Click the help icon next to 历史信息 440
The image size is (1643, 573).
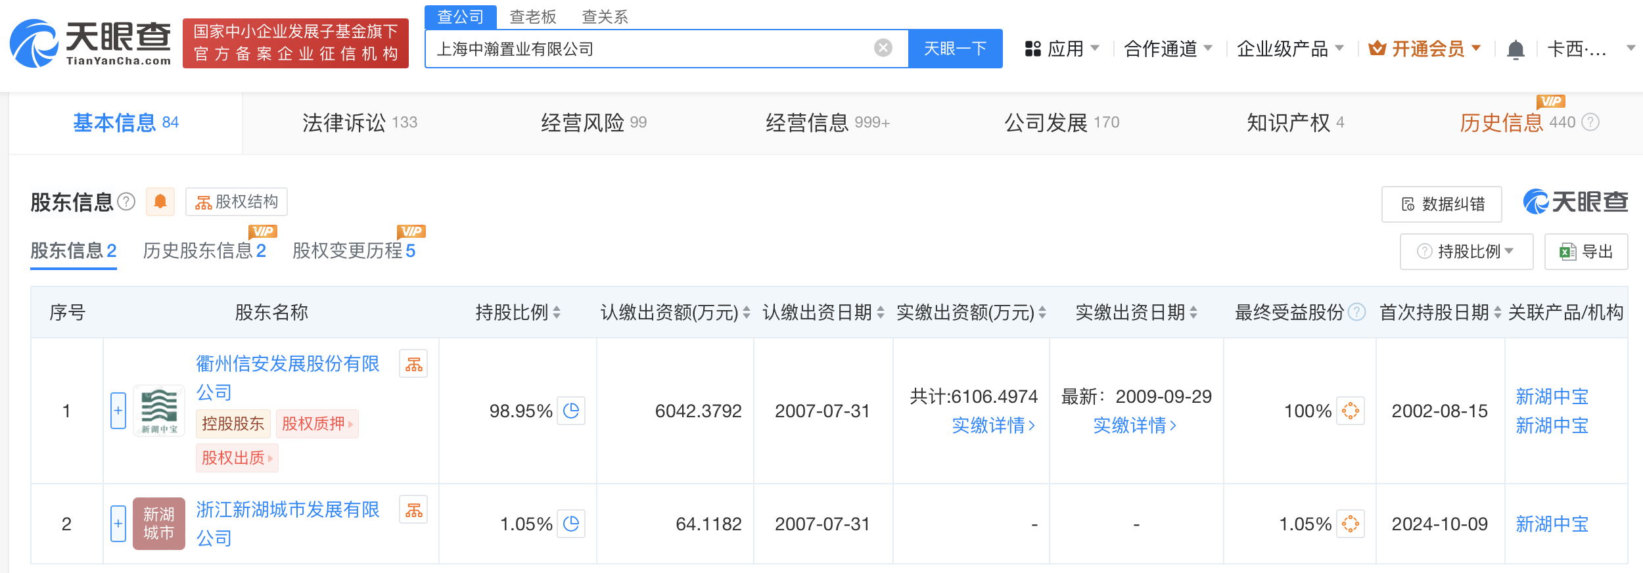[1590, 122]
